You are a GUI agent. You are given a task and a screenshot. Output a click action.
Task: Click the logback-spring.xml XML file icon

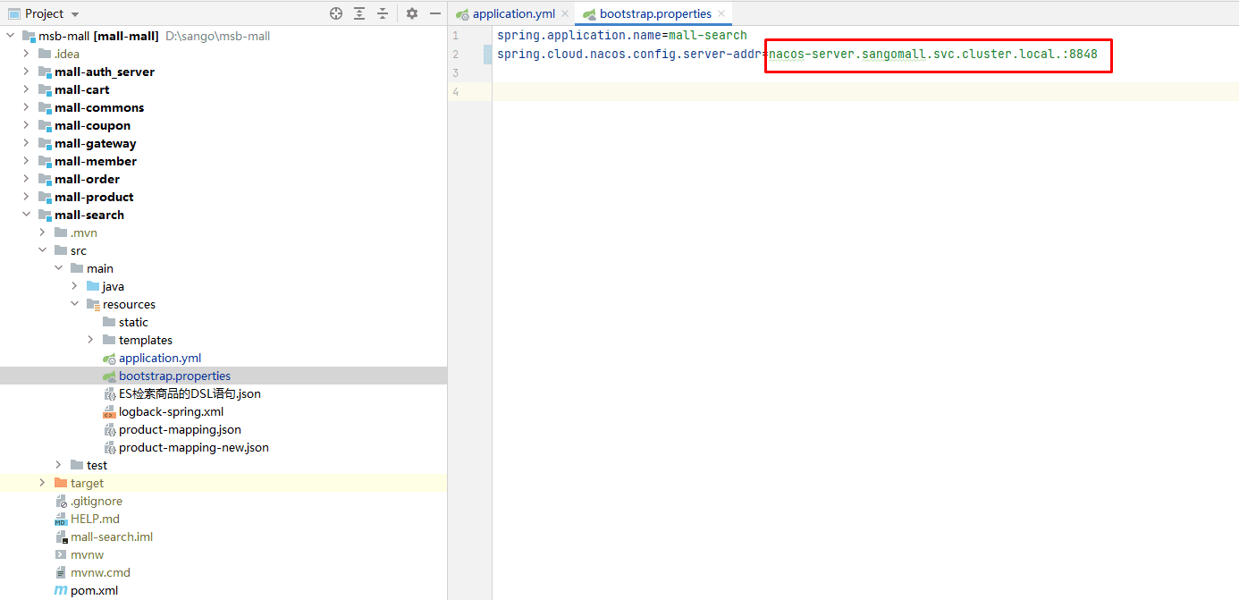(109, 411)
